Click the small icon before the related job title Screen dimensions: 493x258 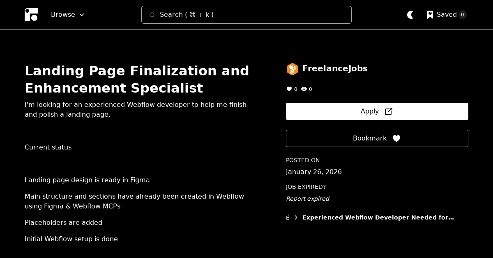coord(288,217)
